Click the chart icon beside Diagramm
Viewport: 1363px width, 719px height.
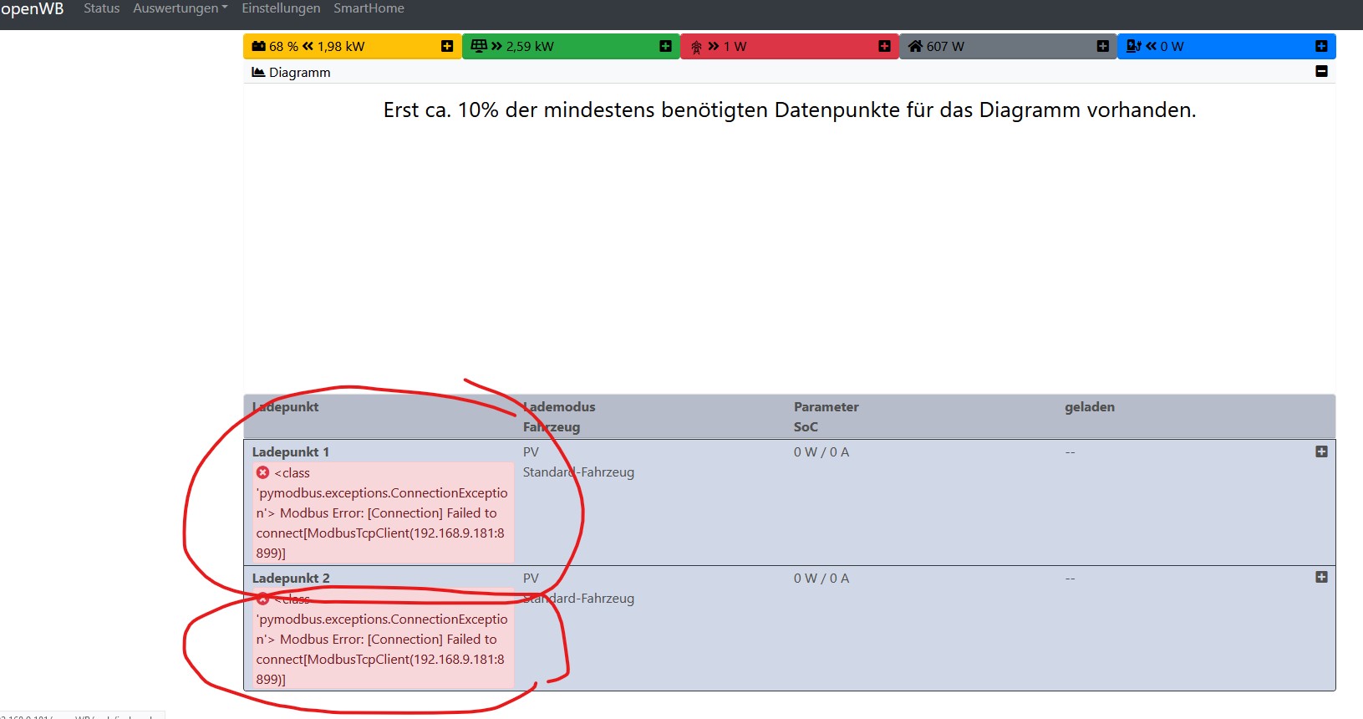tap(258, 72)
